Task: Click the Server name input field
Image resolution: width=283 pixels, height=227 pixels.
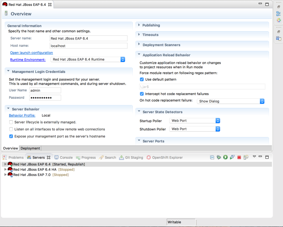Action: (88, 38)
